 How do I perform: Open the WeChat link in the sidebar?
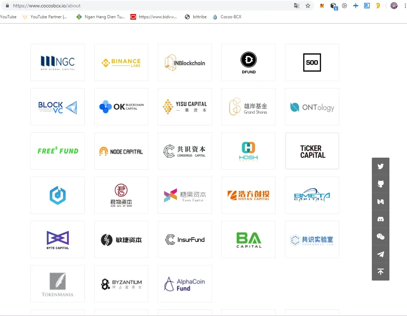tap(381, 237)
